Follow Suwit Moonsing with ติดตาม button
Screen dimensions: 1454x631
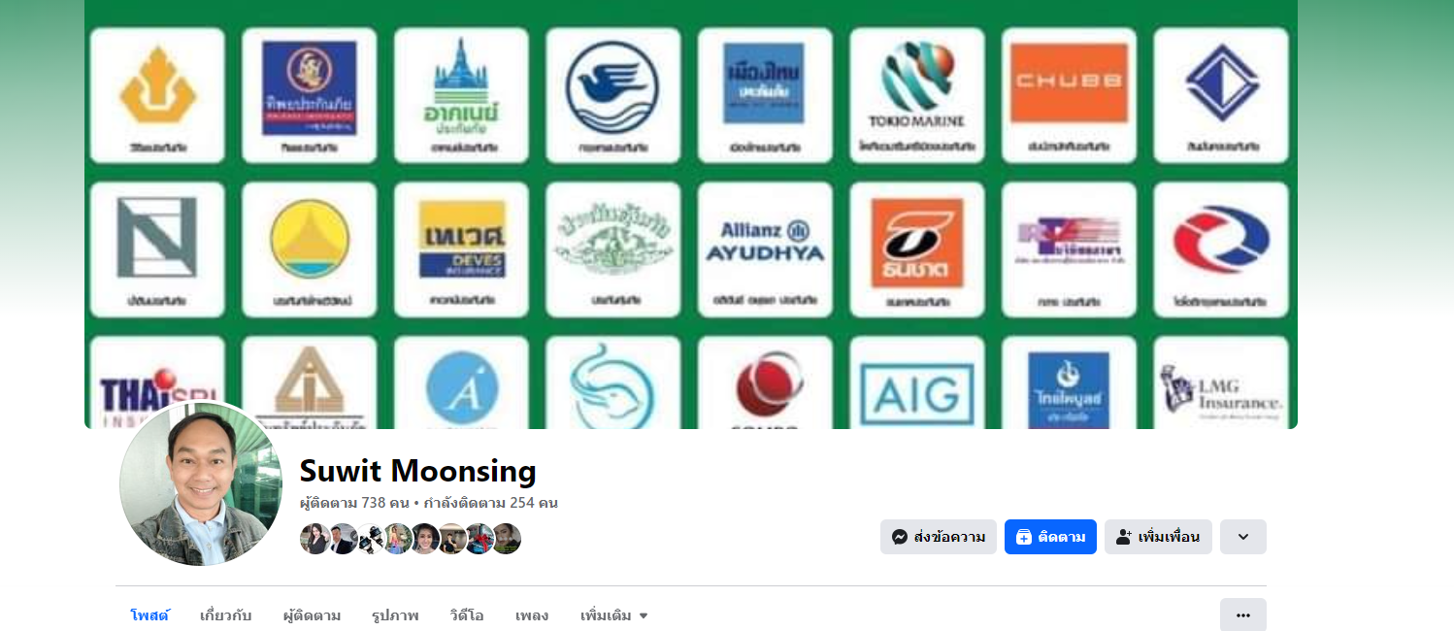1050,537
